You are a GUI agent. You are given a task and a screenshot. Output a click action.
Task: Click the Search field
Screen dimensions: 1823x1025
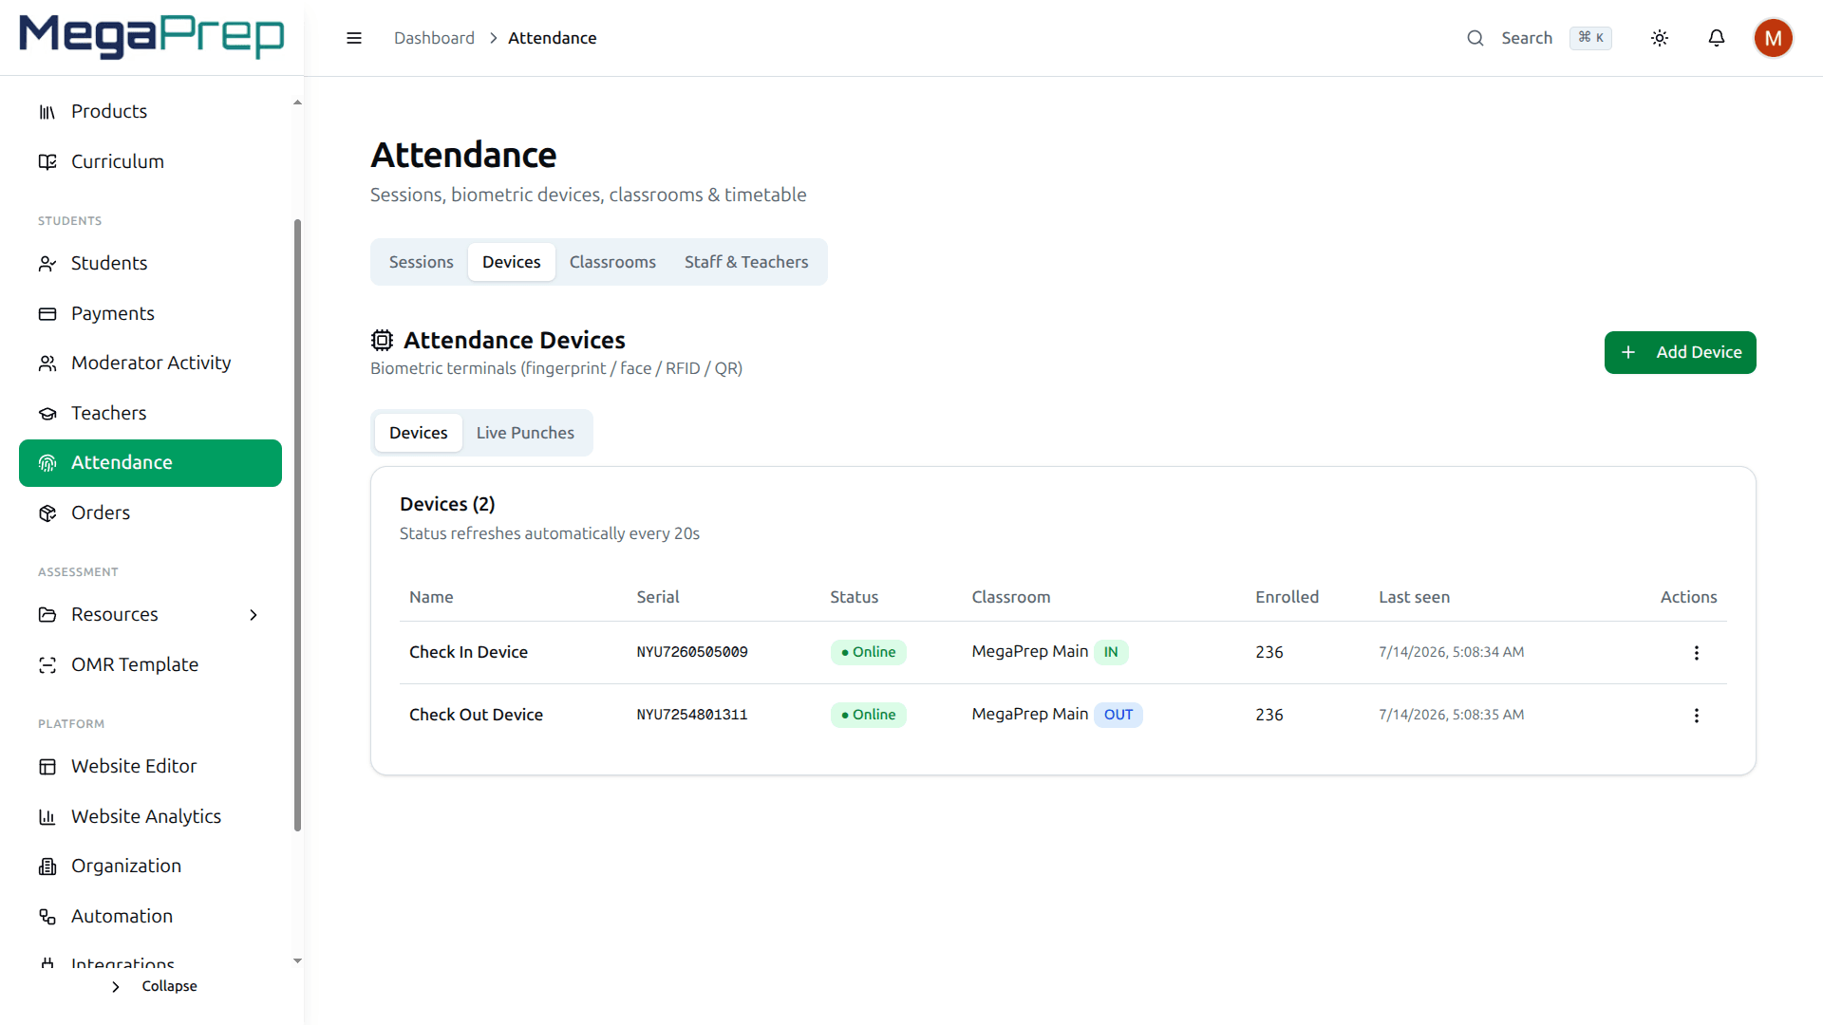click(x=1539, y=38)
